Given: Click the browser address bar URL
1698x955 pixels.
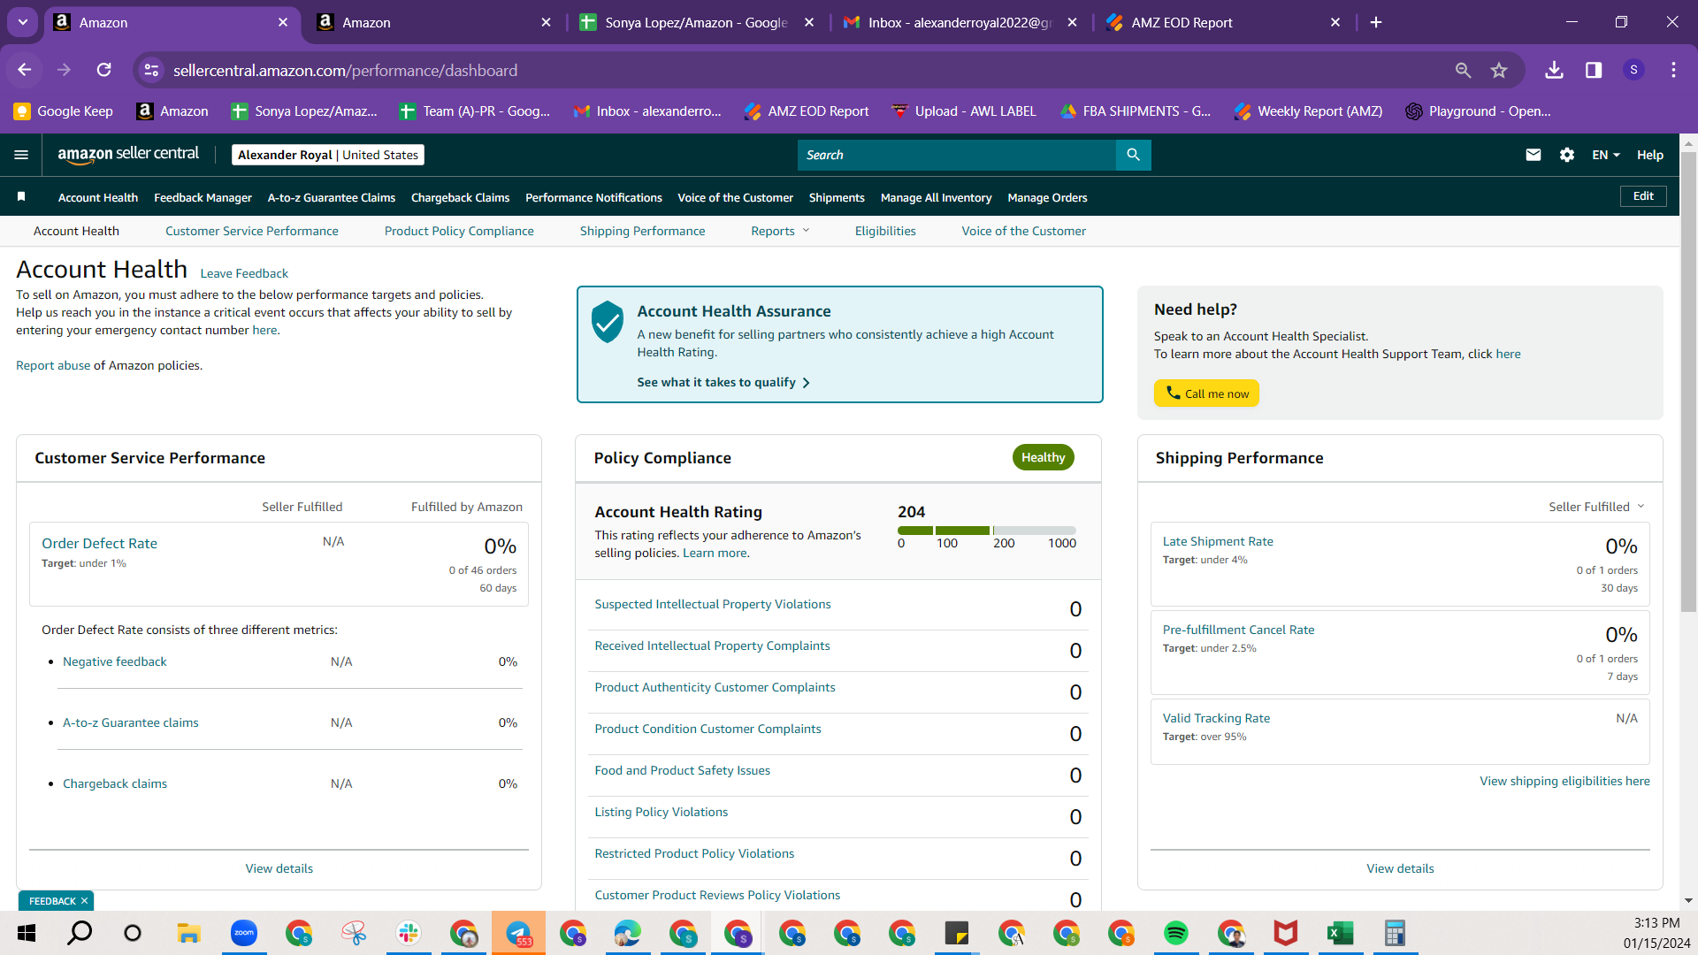Looking at the screenshot, I should 345,70.
